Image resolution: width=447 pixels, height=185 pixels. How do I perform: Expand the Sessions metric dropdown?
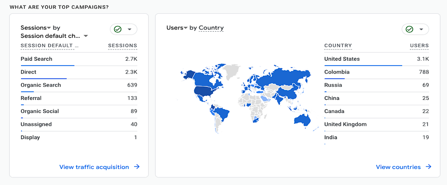(49, 28)
